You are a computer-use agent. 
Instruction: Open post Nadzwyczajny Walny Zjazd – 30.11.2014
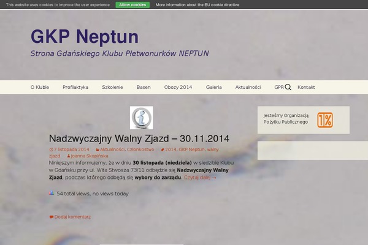(x=139, y=138)
